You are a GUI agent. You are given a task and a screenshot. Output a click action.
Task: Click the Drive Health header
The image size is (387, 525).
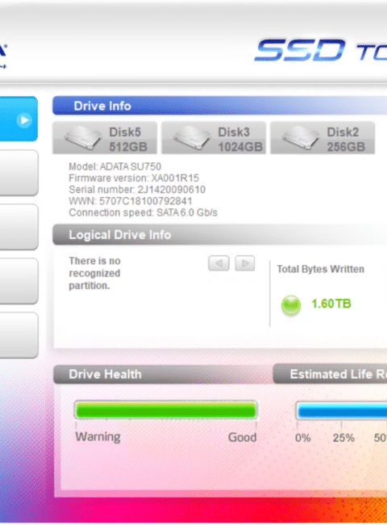click(163, 374)
